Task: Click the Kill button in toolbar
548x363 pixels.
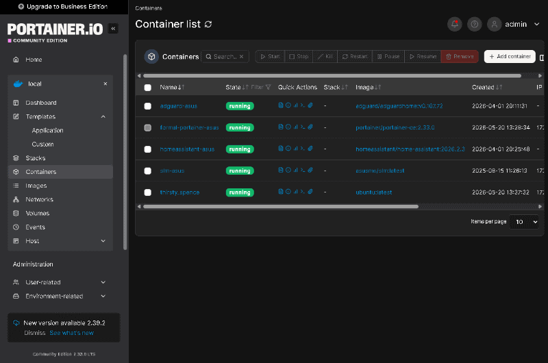Action: coord(325,56)
